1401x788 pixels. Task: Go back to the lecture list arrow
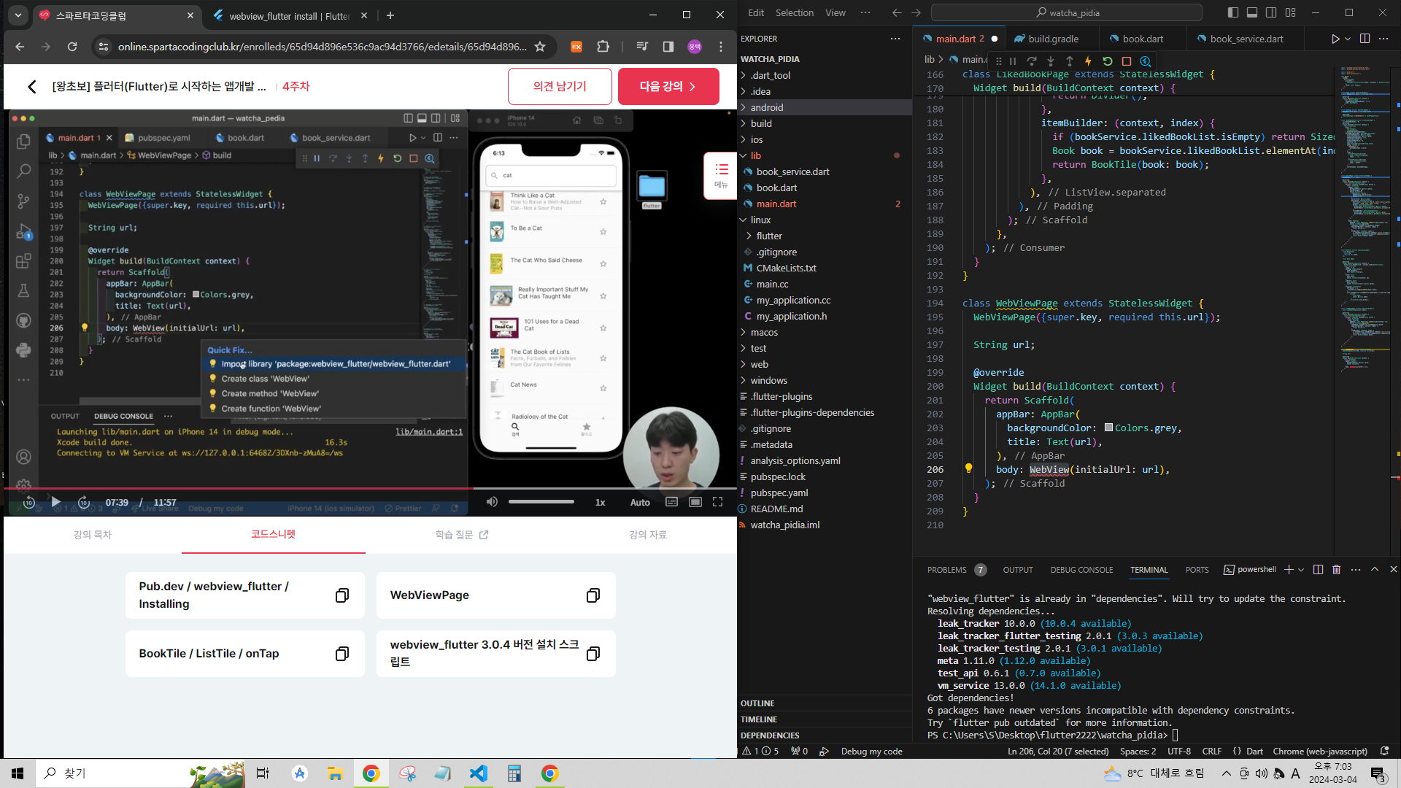point(32,87)
